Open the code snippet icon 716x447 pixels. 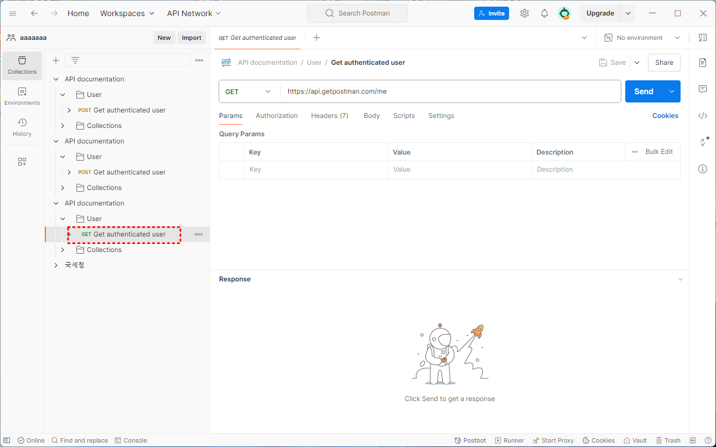703,116
